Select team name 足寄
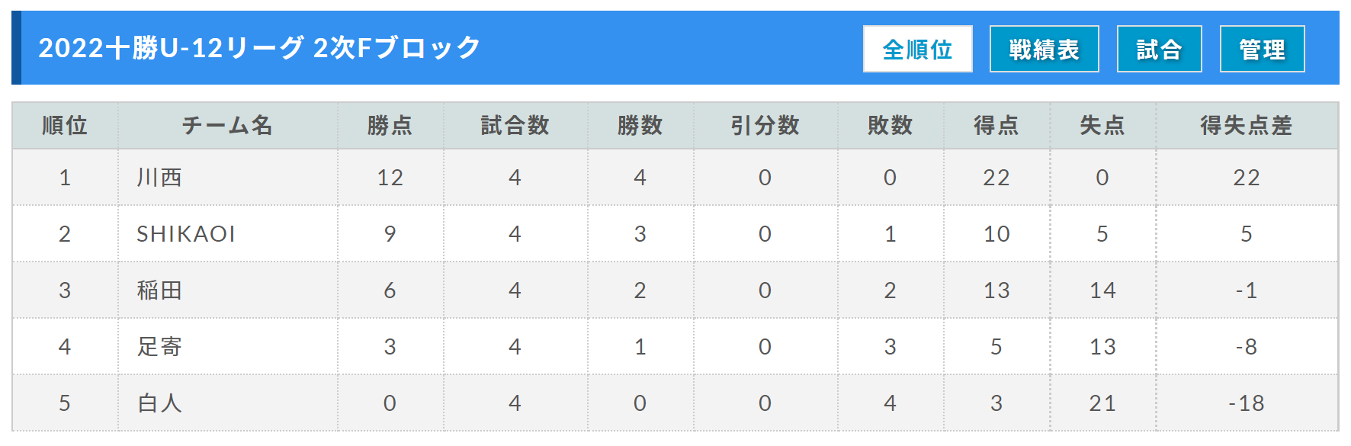This screenshot has height=446, width=1351. [x=159, y=347]
